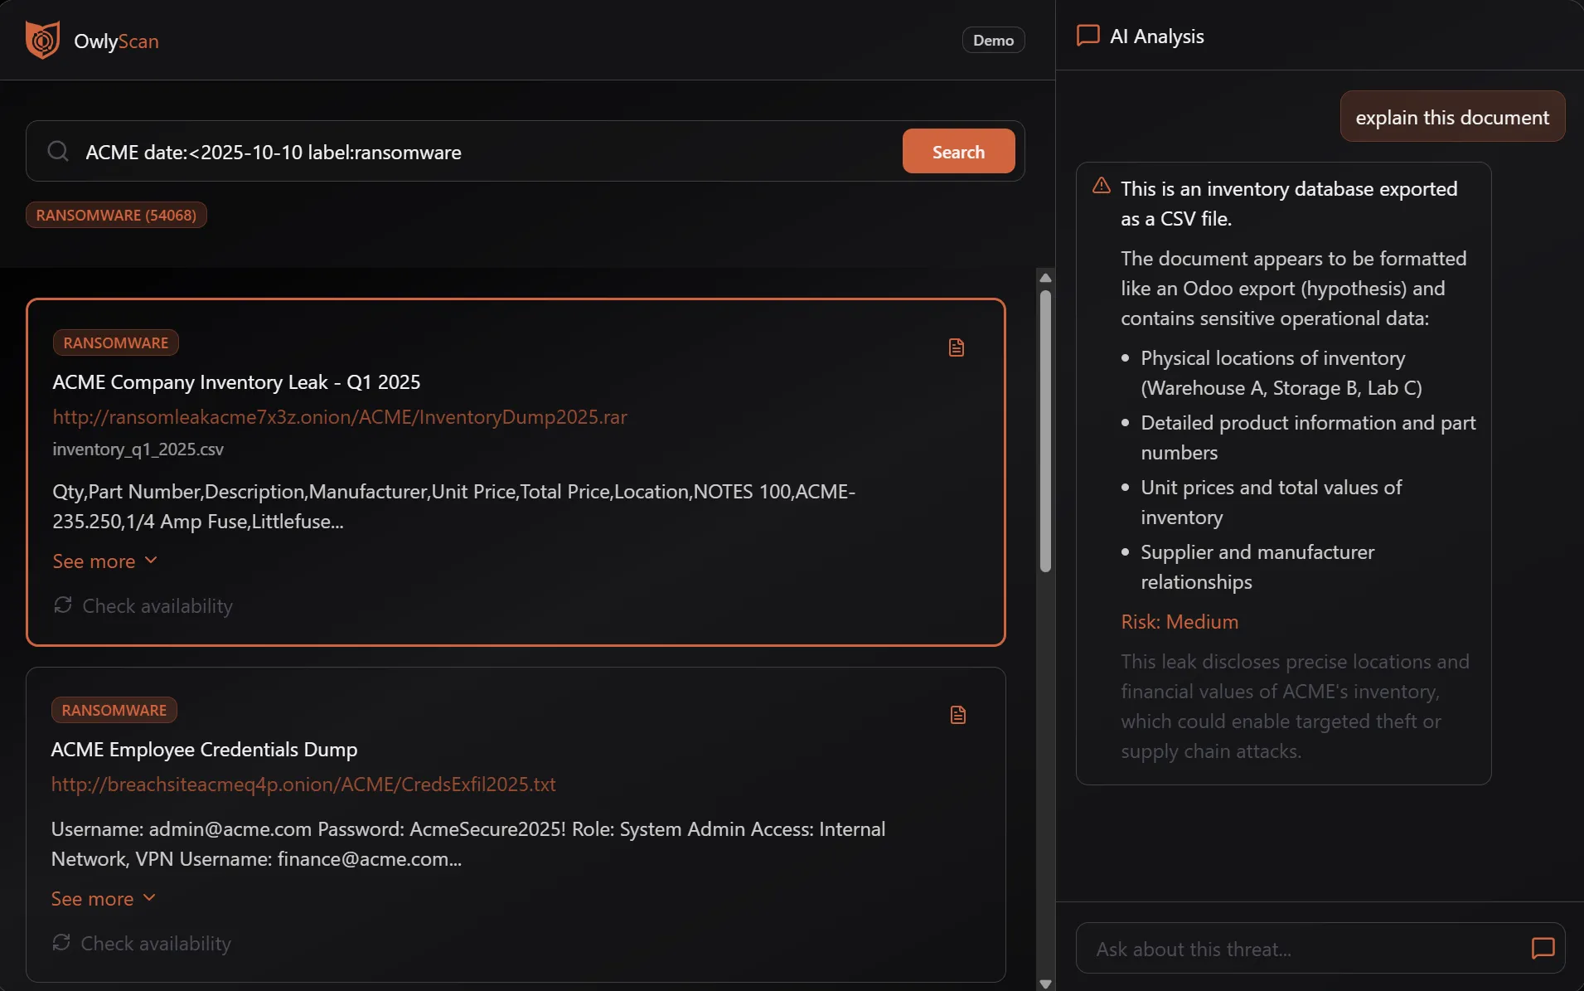Image resolution: width=1584 pixels, height=991 pixels.
Task: Open the document icon on the Inventory Leak card
Action: pos(956,347)
